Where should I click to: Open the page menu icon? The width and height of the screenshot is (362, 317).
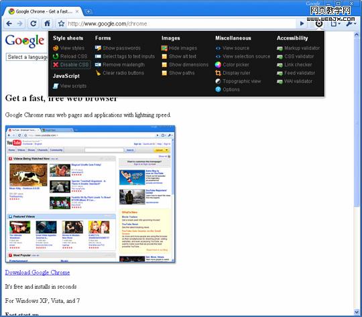coord(335,23)
